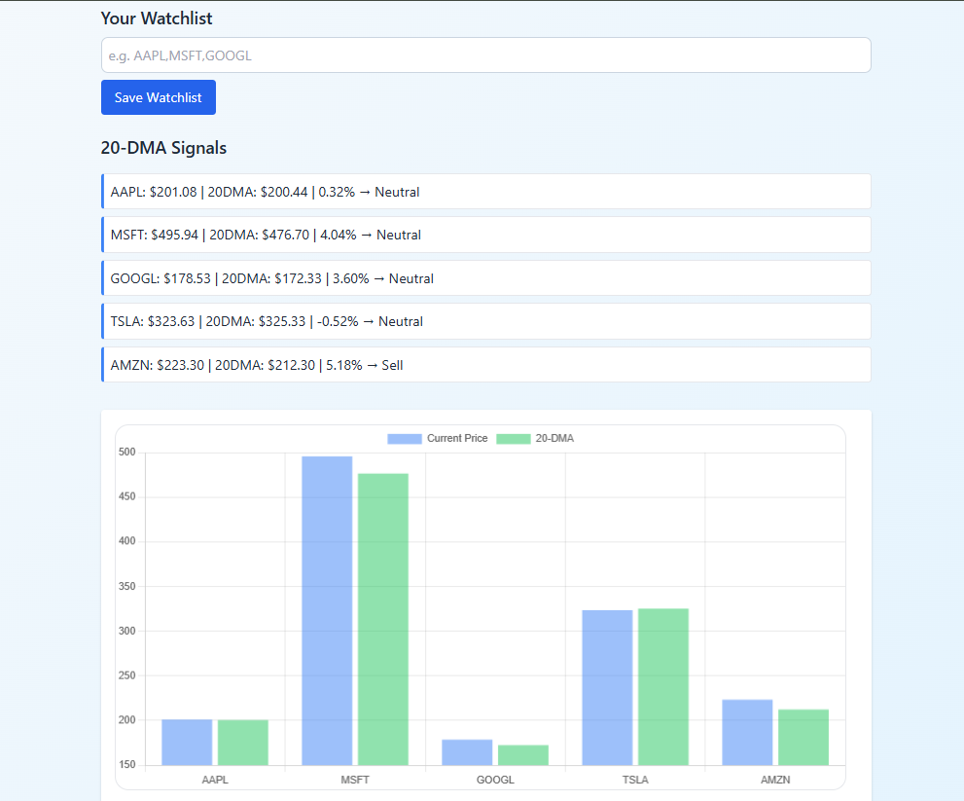
Task: Click the TSLA 20-DMA green bar
Action: pyautogui.click(x=663, y=687)
